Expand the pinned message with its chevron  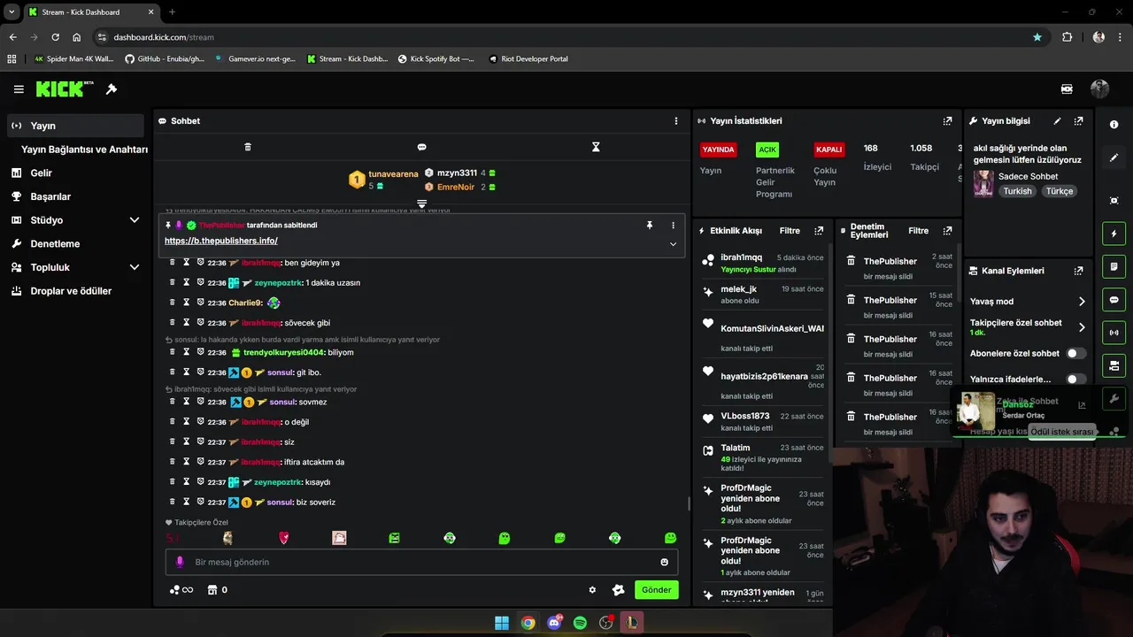[x=673, y=244]
